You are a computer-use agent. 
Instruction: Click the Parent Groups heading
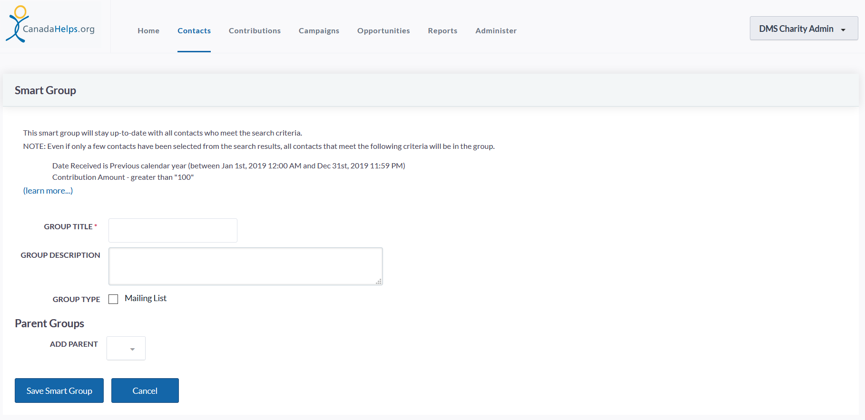(49, 323)
